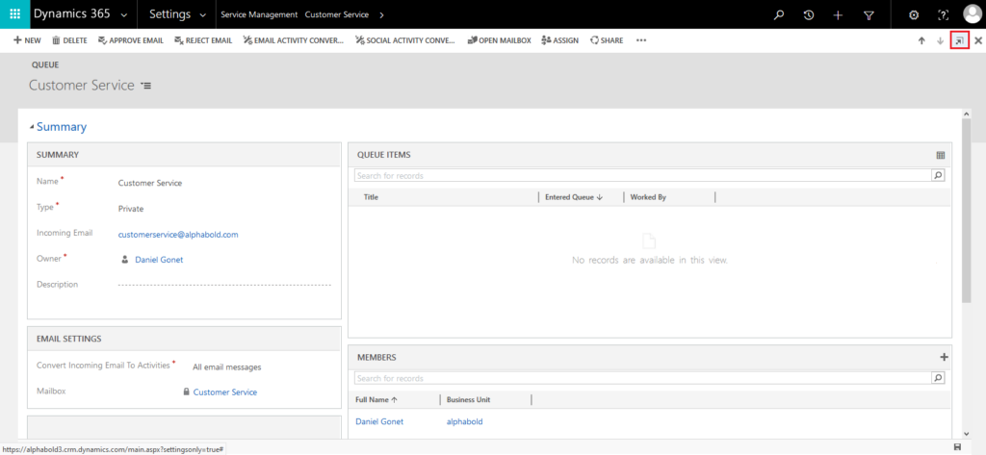The image size is (986, 455).
Task: Click the Worked By column header
Action: pyautogui.click(x=648, y=197)
